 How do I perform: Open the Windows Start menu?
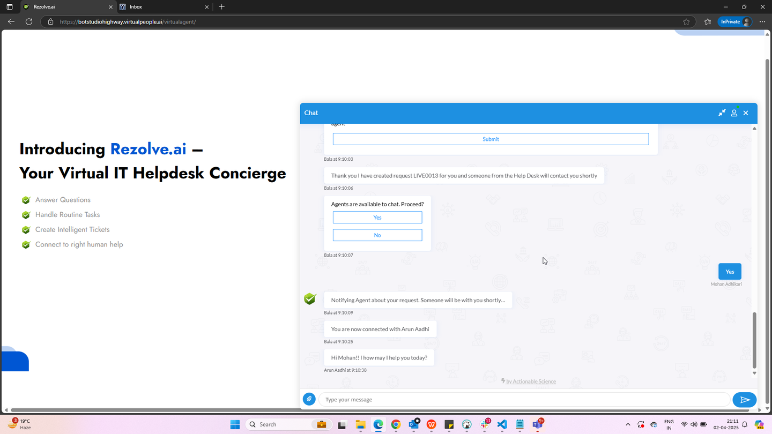coord(235,424)
